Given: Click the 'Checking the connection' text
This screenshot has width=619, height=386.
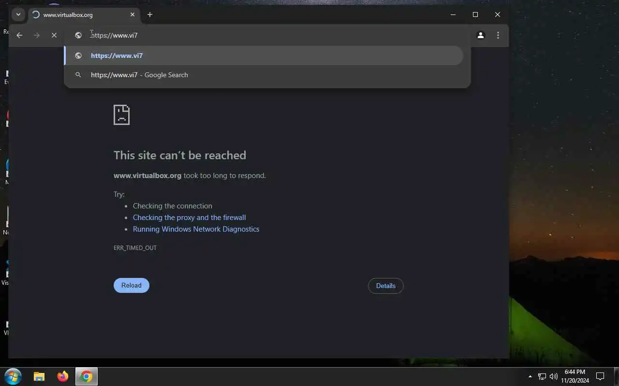Looking at the screenshot, I should point(173,206).
